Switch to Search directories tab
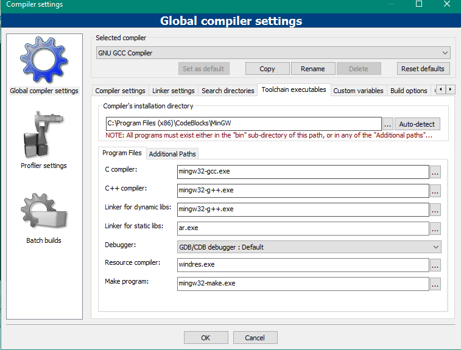Viewport: 461px width, 350px height. [x=228, y=91]
